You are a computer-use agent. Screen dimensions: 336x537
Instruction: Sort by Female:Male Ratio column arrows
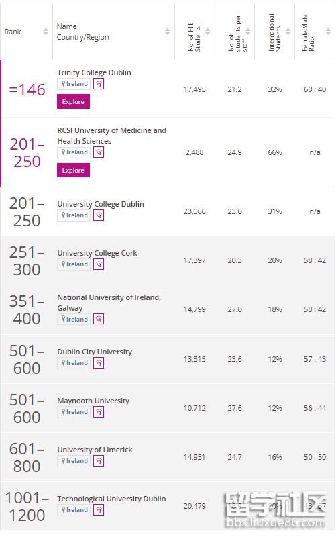click(x=329, y=32)
